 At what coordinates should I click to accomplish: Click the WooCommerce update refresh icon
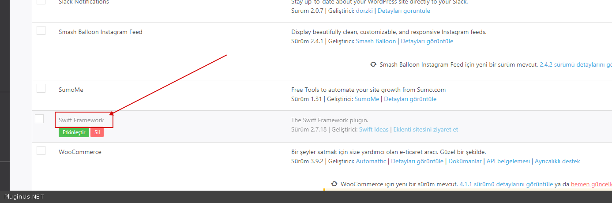(334, 184)
